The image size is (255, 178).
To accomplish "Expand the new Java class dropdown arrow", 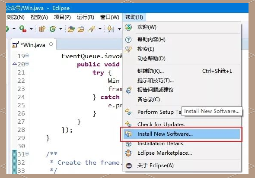I will click(x=61, y=29).
